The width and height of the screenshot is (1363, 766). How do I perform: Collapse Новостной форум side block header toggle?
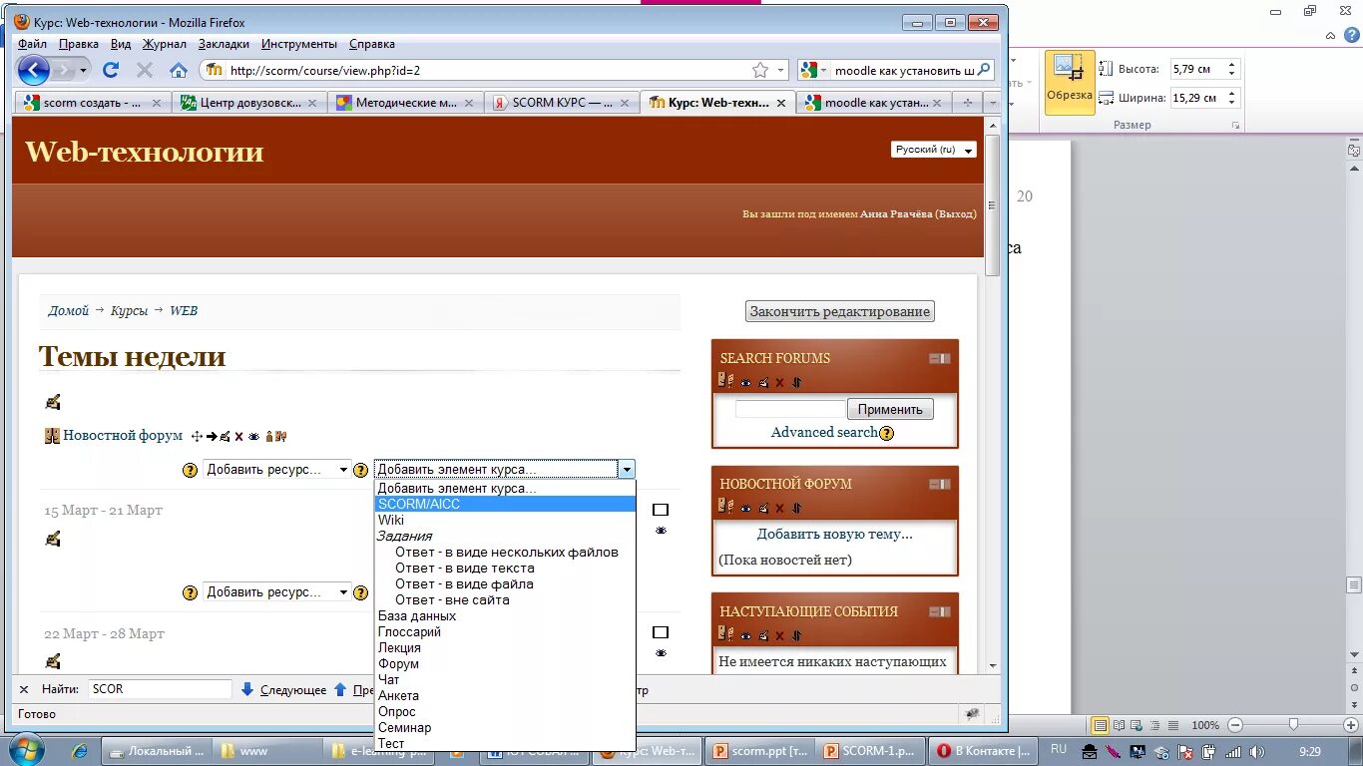940,484
